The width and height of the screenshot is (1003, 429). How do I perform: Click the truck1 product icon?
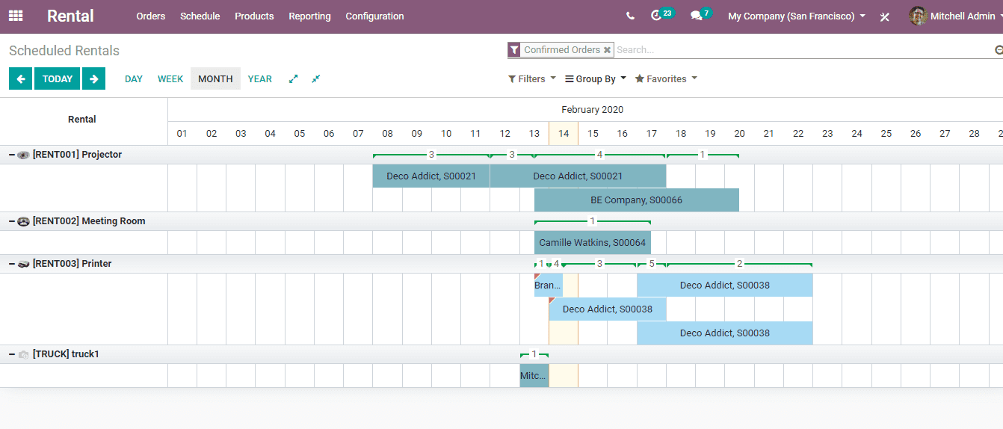pyautogui.click(x=23, y=354)
